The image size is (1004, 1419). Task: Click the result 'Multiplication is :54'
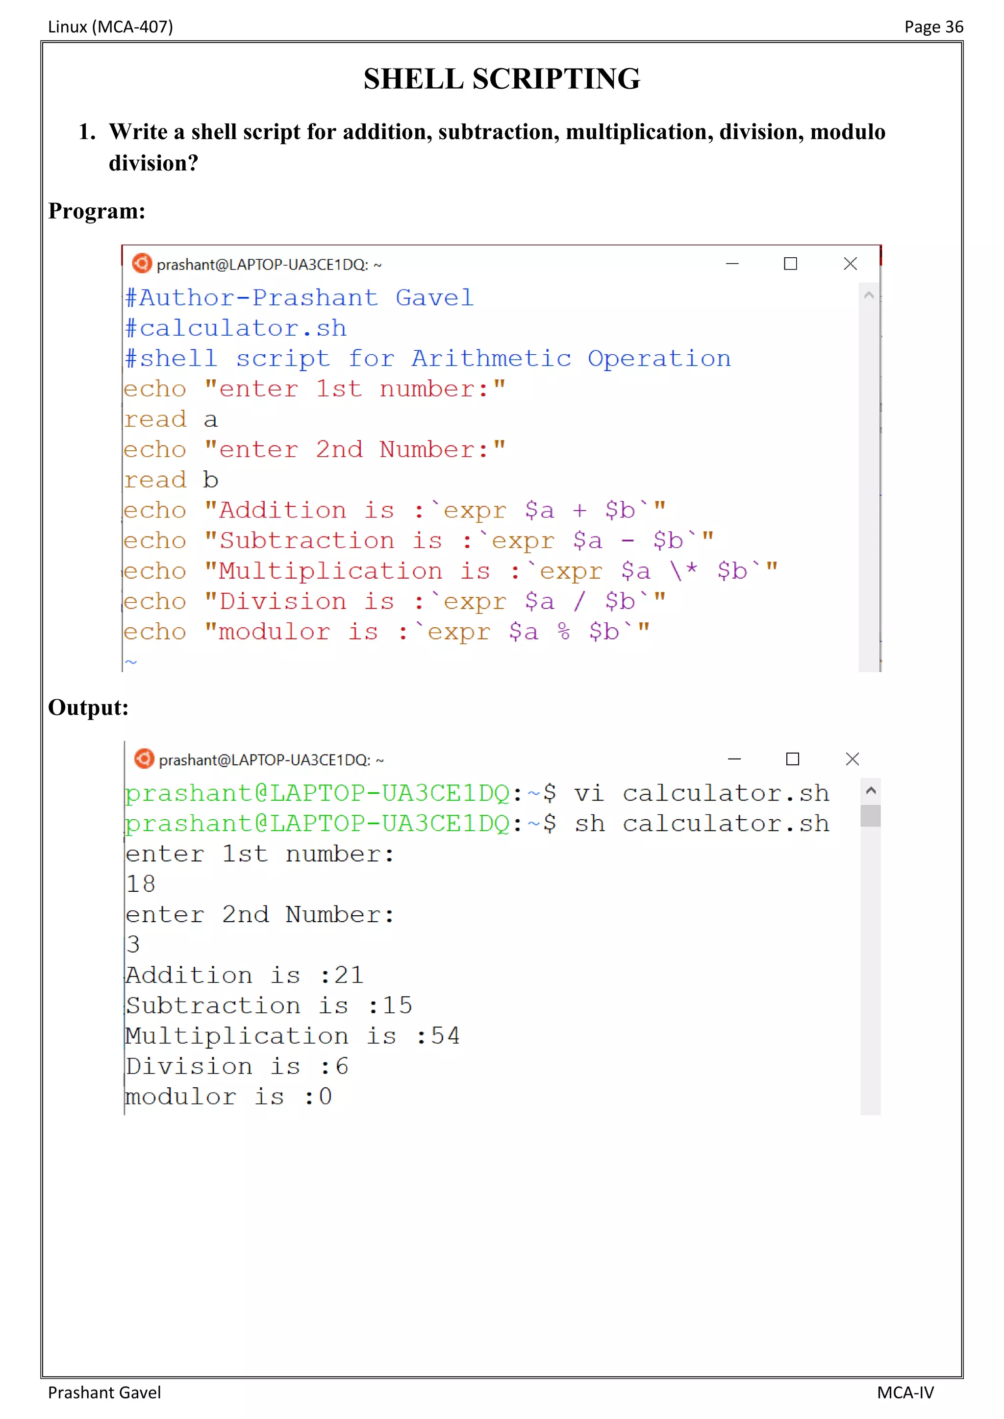coord(293,1036)
